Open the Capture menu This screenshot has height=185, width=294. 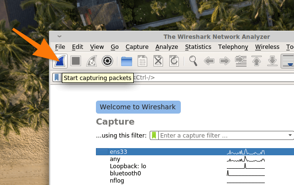tap(137, 46)
